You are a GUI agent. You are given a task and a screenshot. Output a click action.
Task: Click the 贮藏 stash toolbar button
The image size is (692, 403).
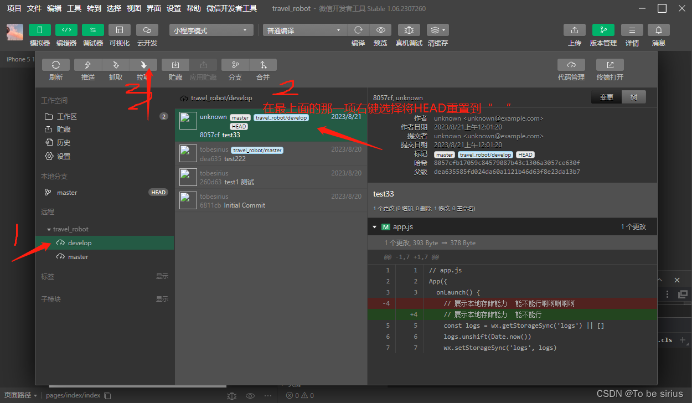coord(175,65)
